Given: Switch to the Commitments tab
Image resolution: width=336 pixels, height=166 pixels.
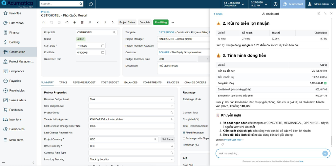Looking at the screenshot, I should pyautogui.click(x=152, y=83).
